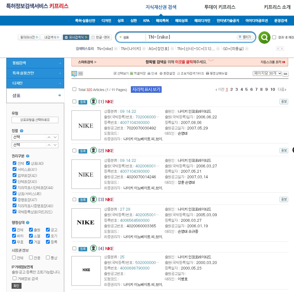Show previous search history entries arrow
Viewport: 294px width, 292px height.
point(278,49)
